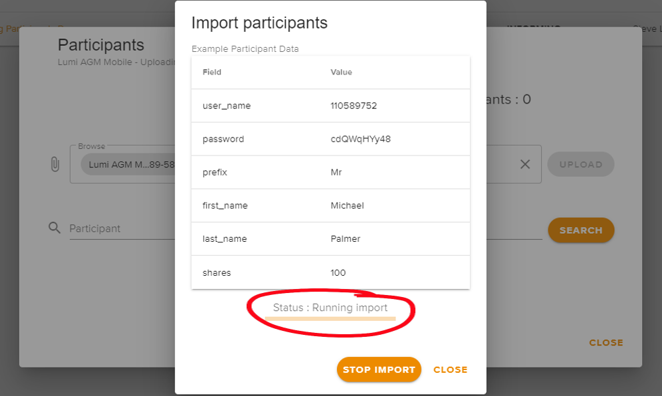Select the last_name row Palmer
This screenshot has width=662, height=396.
click(330, 239)
